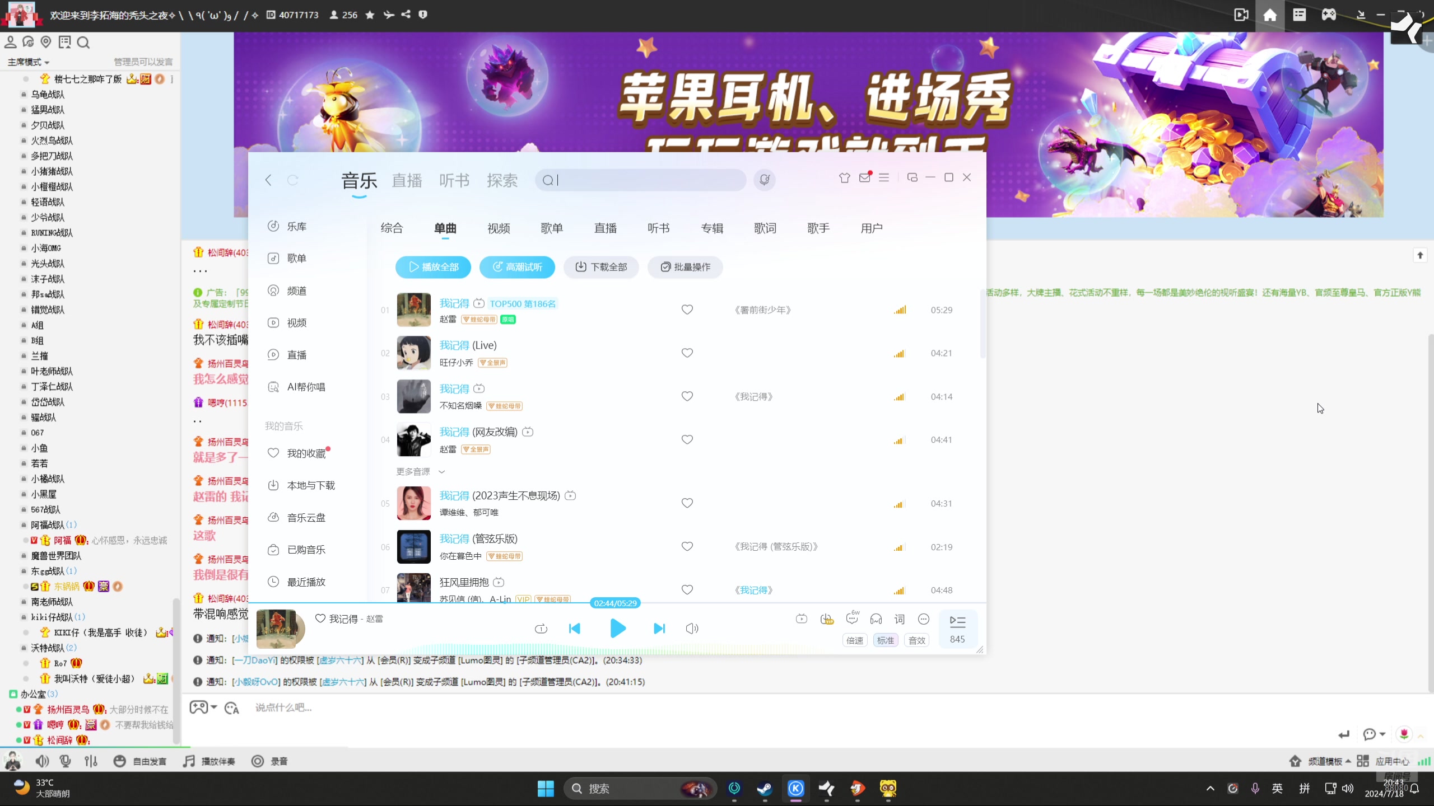Open the 视频 sidebar item
The width and height of the screenshot is (1434, 806).
(287, 322)
